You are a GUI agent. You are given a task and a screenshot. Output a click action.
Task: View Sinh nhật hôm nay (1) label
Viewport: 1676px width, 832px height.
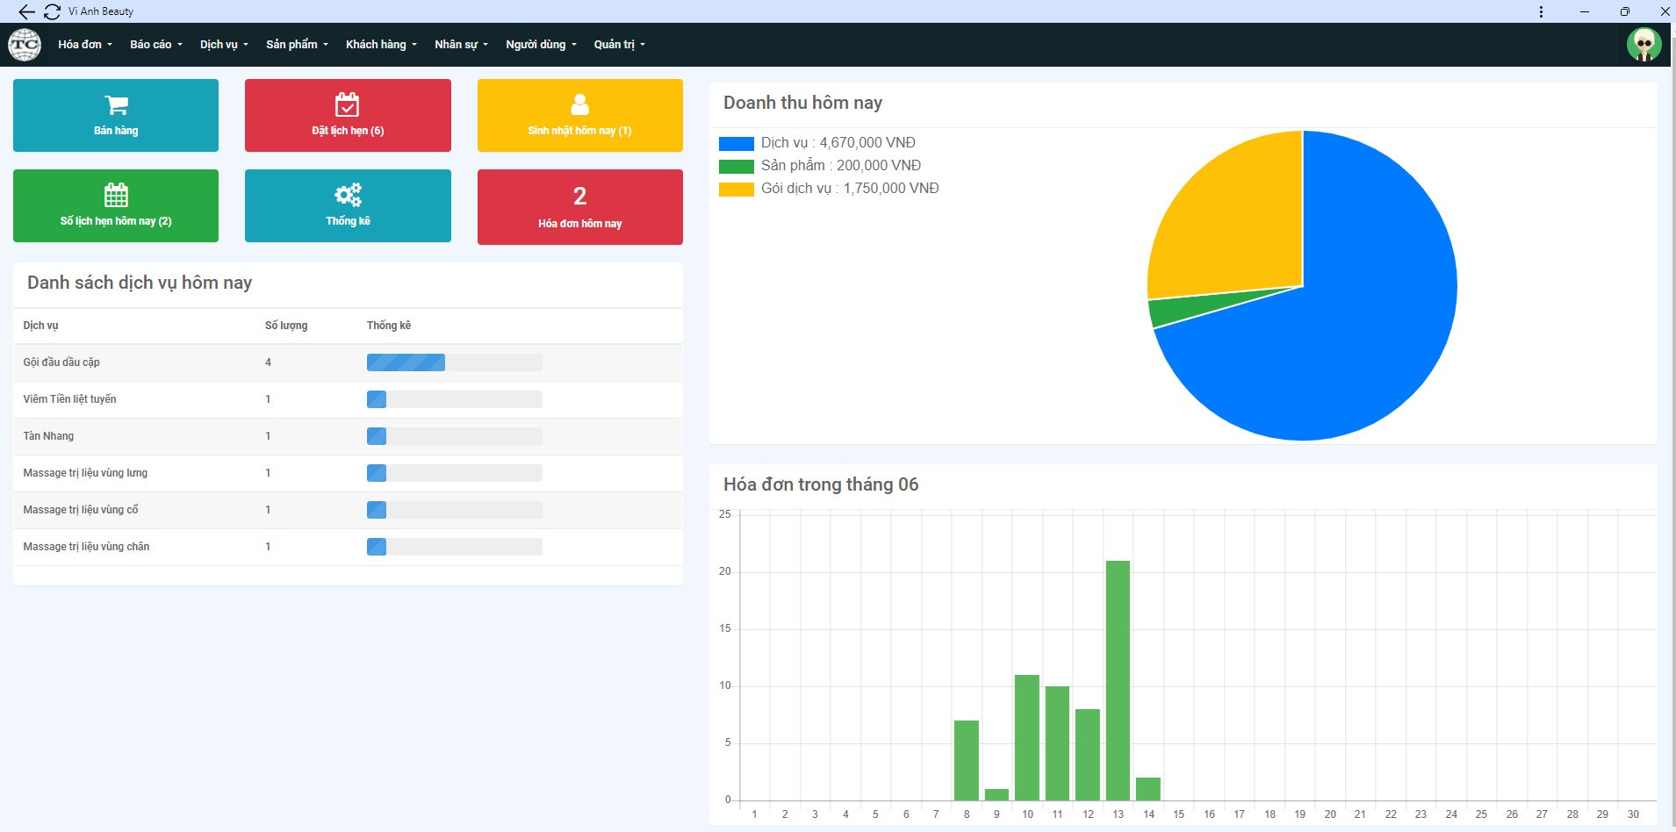[x=579, y=131]
